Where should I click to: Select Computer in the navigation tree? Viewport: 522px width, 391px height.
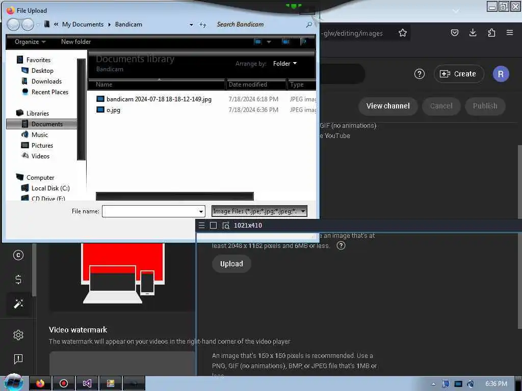(35, 178)
